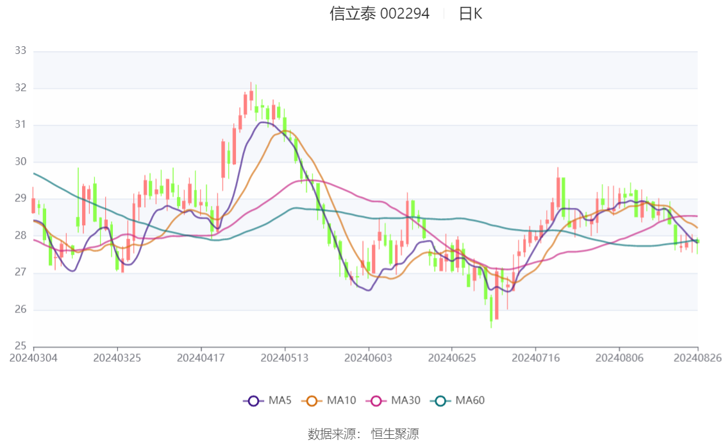Click the x-axis date 20240603

pyautogui.click(x=368, y=358)
